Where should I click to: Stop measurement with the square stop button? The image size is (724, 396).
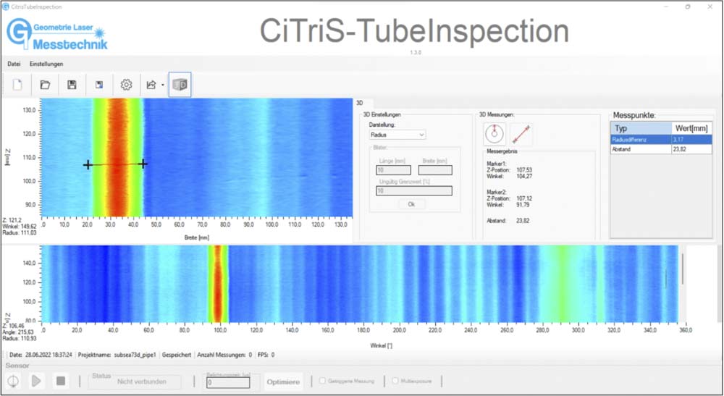61,382
